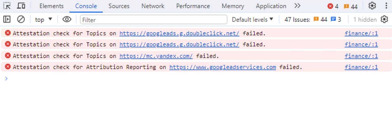Click the orange warnings count indicator

[x=351, y=6]
